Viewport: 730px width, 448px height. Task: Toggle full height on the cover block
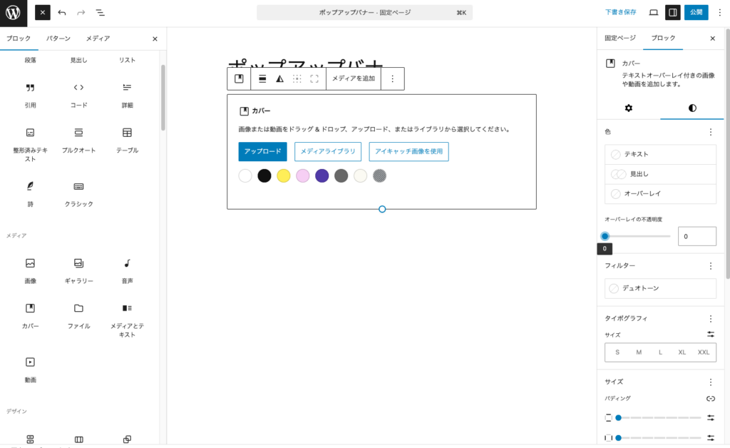[x=314, y=78]
